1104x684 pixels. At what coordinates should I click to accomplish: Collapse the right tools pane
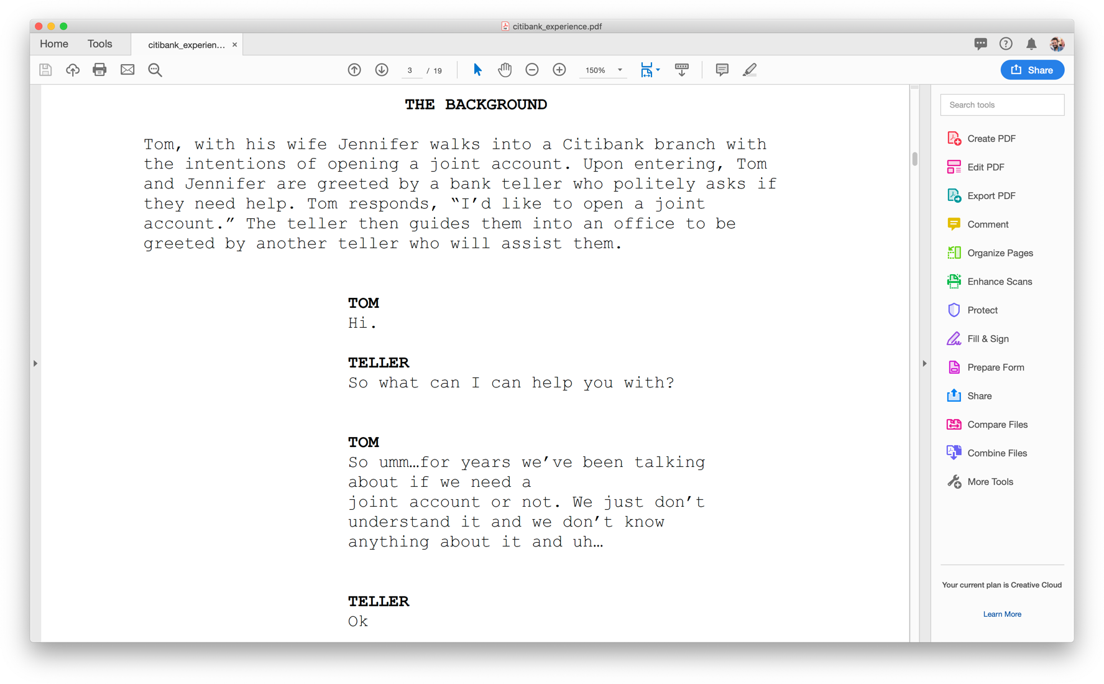(924, 363)
